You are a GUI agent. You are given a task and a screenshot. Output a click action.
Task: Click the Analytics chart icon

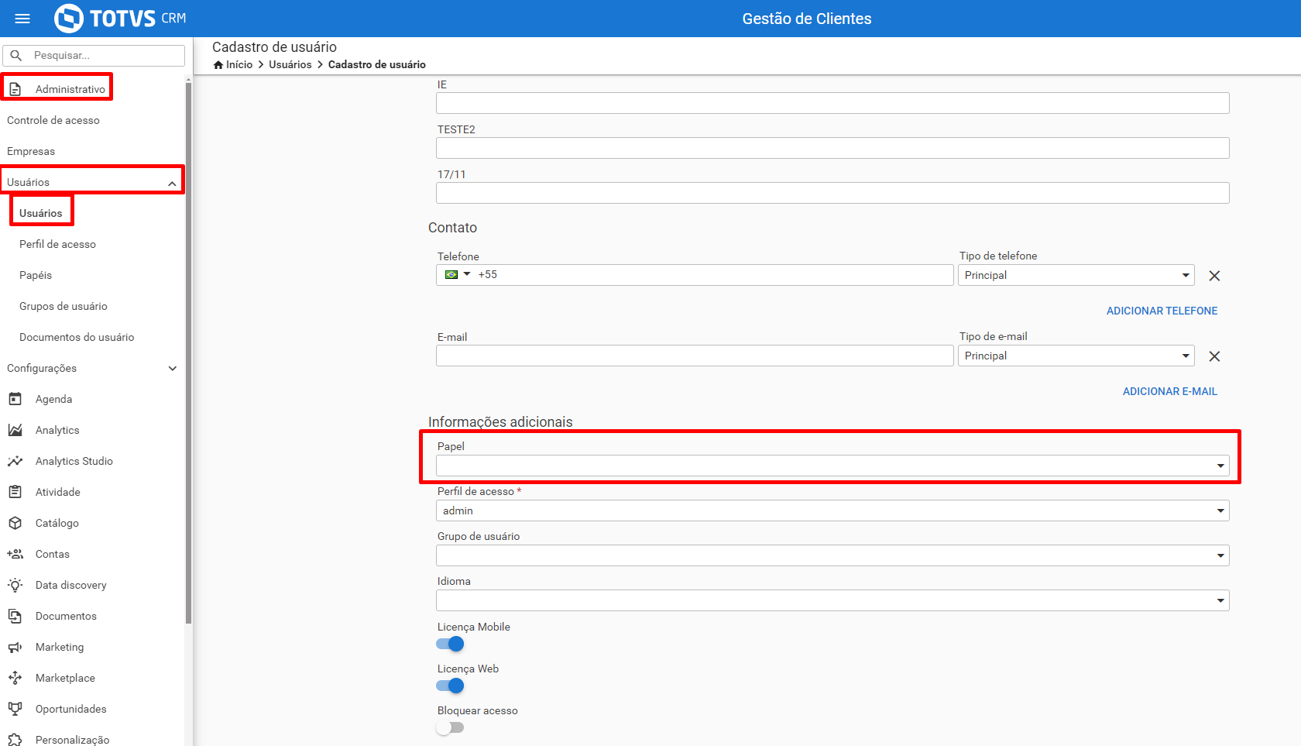15,430
